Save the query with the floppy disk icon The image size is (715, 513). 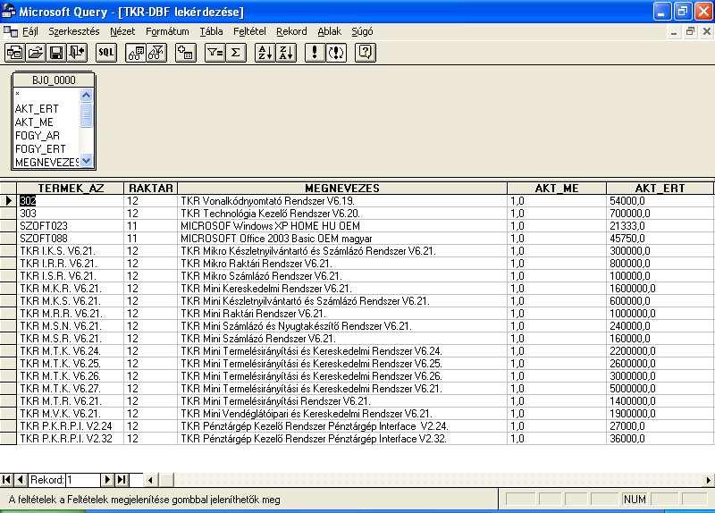click(56, 53)
